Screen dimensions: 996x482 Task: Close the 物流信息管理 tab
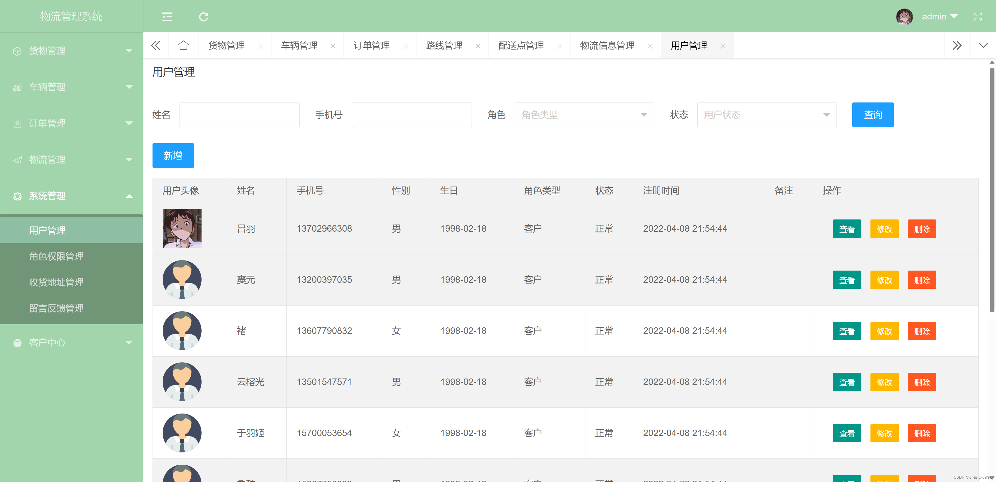point(650,46)
